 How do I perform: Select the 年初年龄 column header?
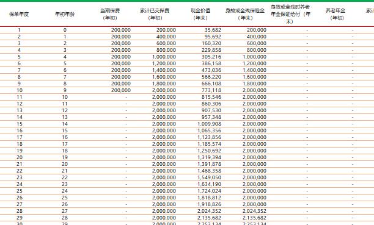(65, 14)
